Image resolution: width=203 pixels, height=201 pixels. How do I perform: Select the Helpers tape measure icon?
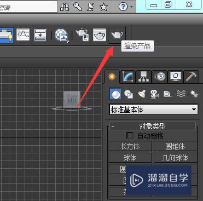168,94
